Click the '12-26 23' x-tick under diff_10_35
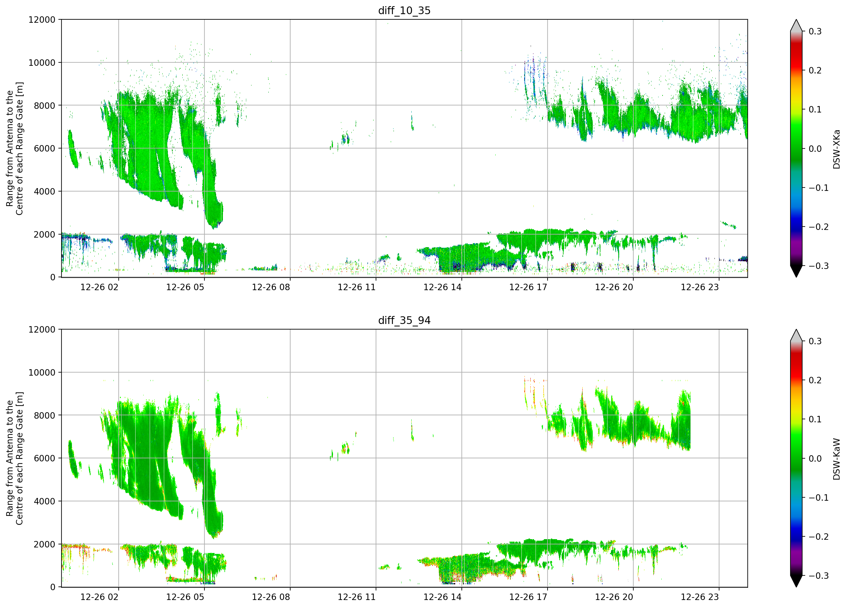This screenshot has width=847, height=608. 700,287
